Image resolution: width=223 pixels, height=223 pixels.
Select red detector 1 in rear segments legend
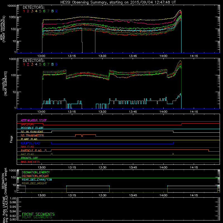(24, 64)
